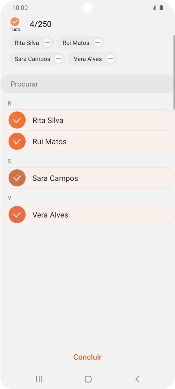Tap the Home icon in navigation bar

[87, 379]
